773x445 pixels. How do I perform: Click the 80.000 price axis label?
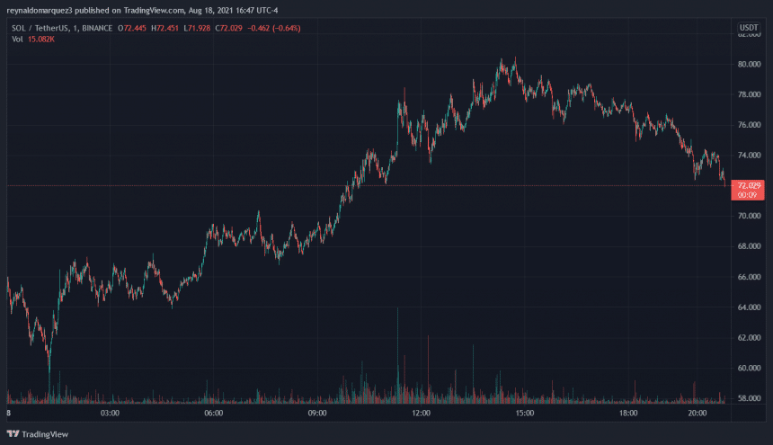tap(749, 64)
